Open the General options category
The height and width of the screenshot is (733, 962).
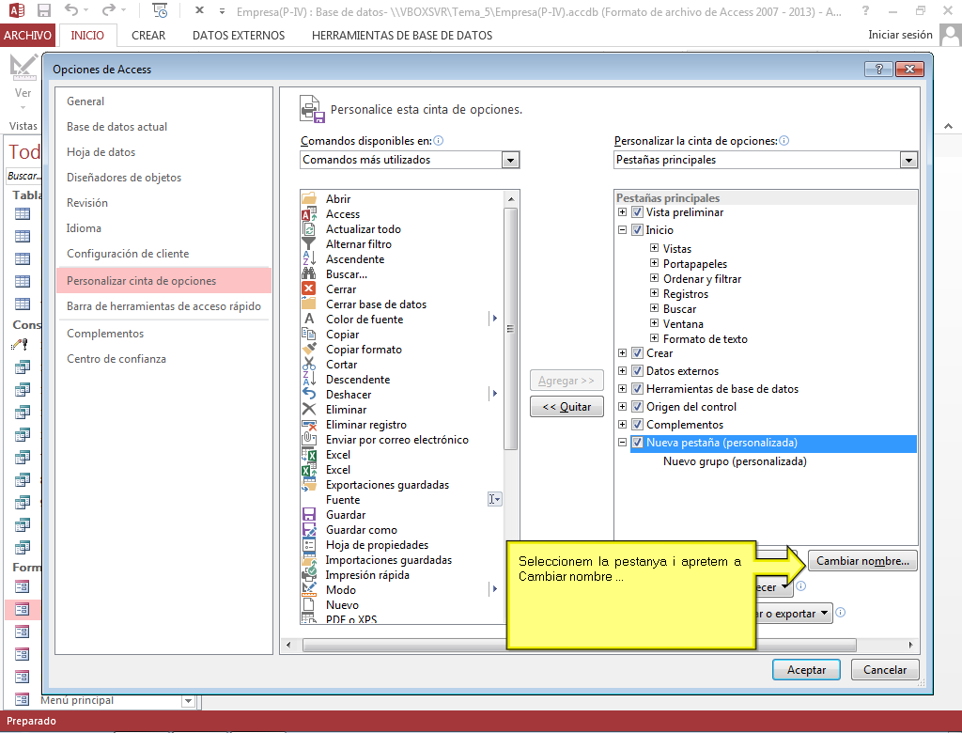coord(163,101)
